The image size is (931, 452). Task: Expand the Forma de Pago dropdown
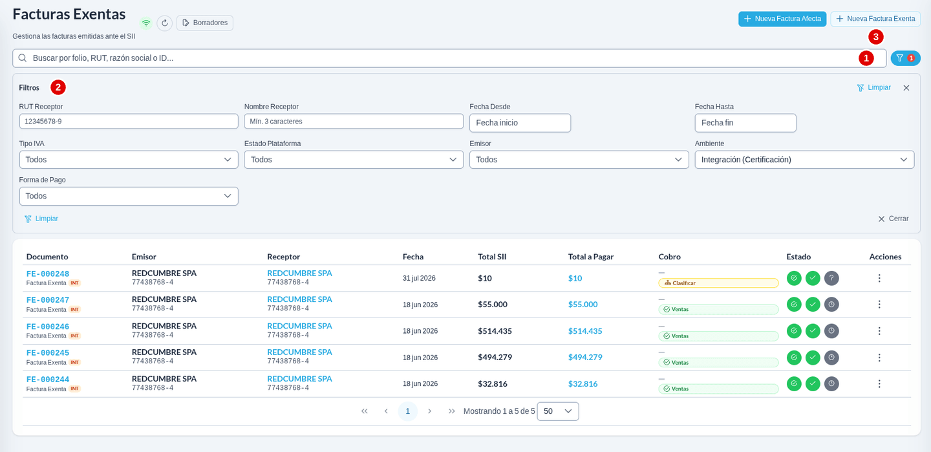click(x=129, y=196)
